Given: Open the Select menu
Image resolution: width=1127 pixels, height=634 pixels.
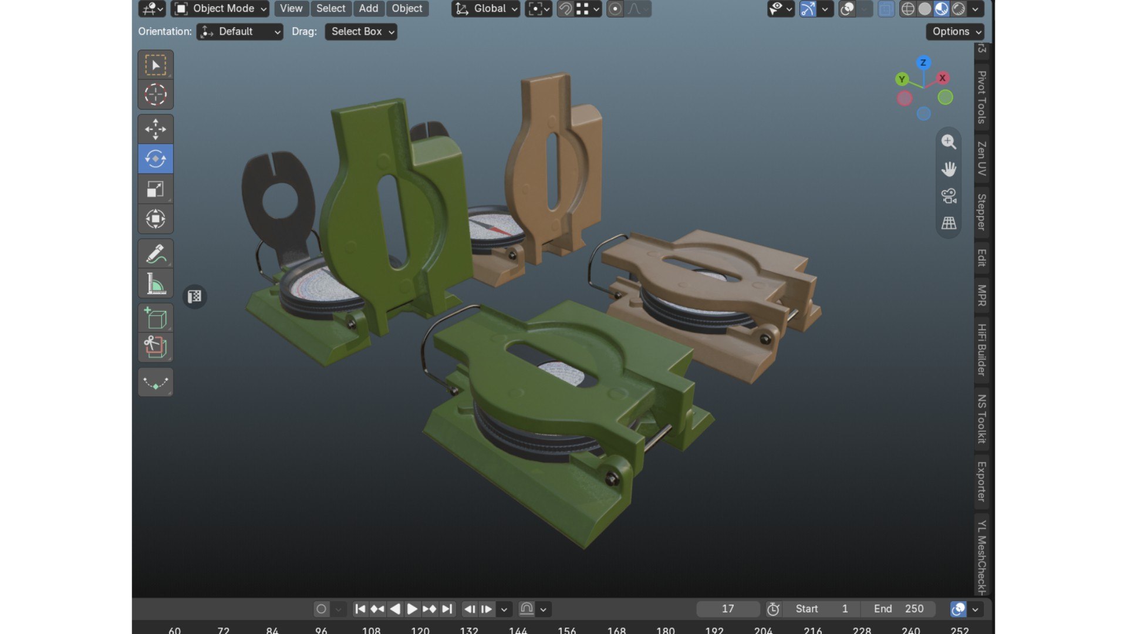Looking at the screenshot, I should pyautogui.click(x=331, y=9).
